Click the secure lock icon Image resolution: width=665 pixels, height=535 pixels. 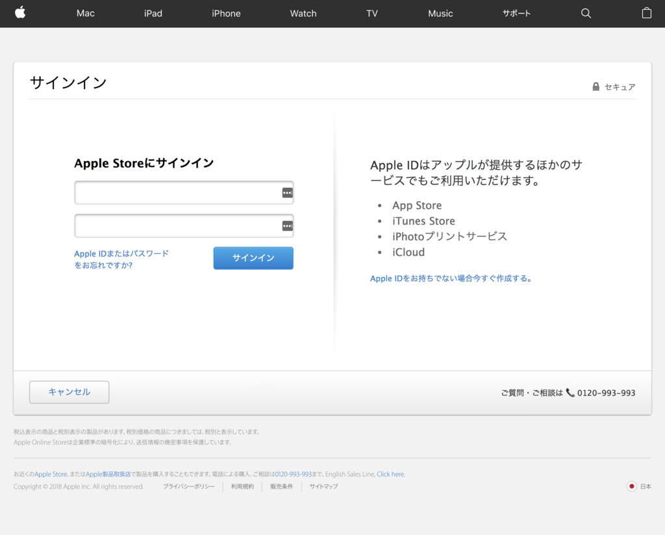click(x=596, y=86)
